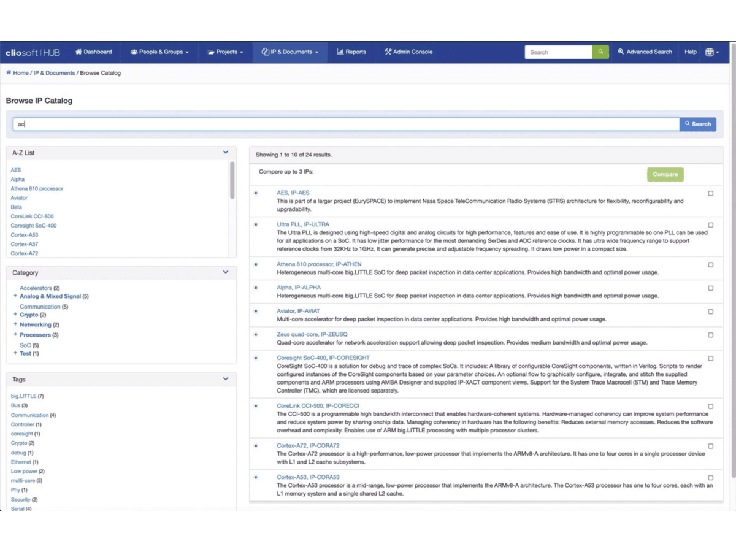Select the checkbox for CoreLink CCI-500
The width and height of the screenshot is (736, 552).
[x=710, y=406]
